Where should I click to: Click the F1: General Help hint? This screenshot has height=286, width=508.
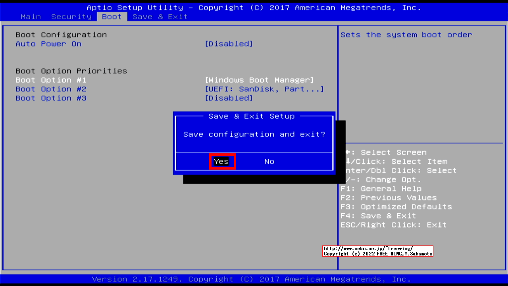(381, 189)
